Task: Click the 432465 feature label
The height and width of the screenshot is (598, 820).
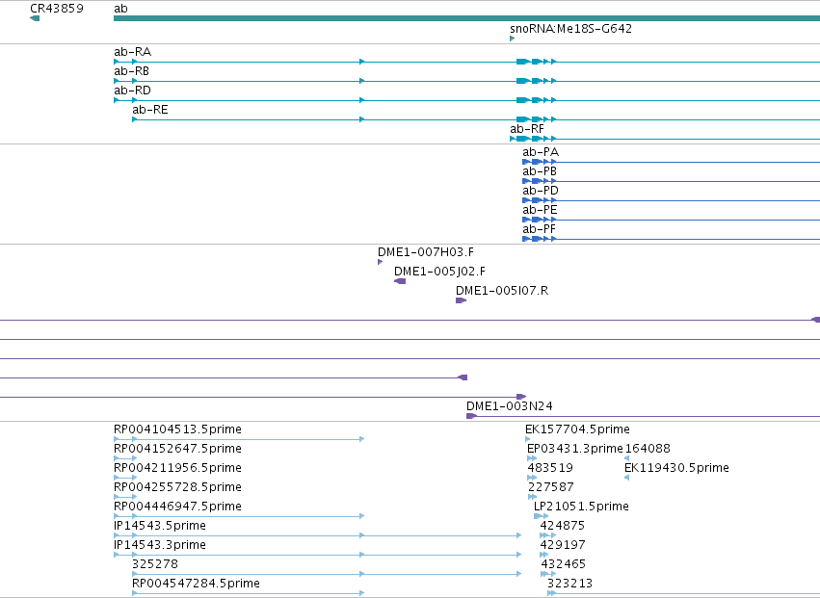Action: point(564,564)
